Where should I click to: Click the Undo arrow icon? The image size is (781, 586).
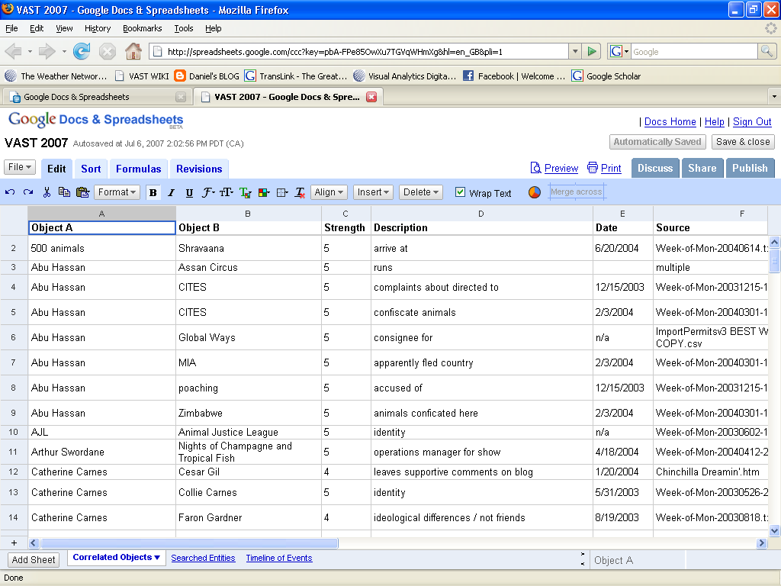pyautogui.click(x=10, y=192)
